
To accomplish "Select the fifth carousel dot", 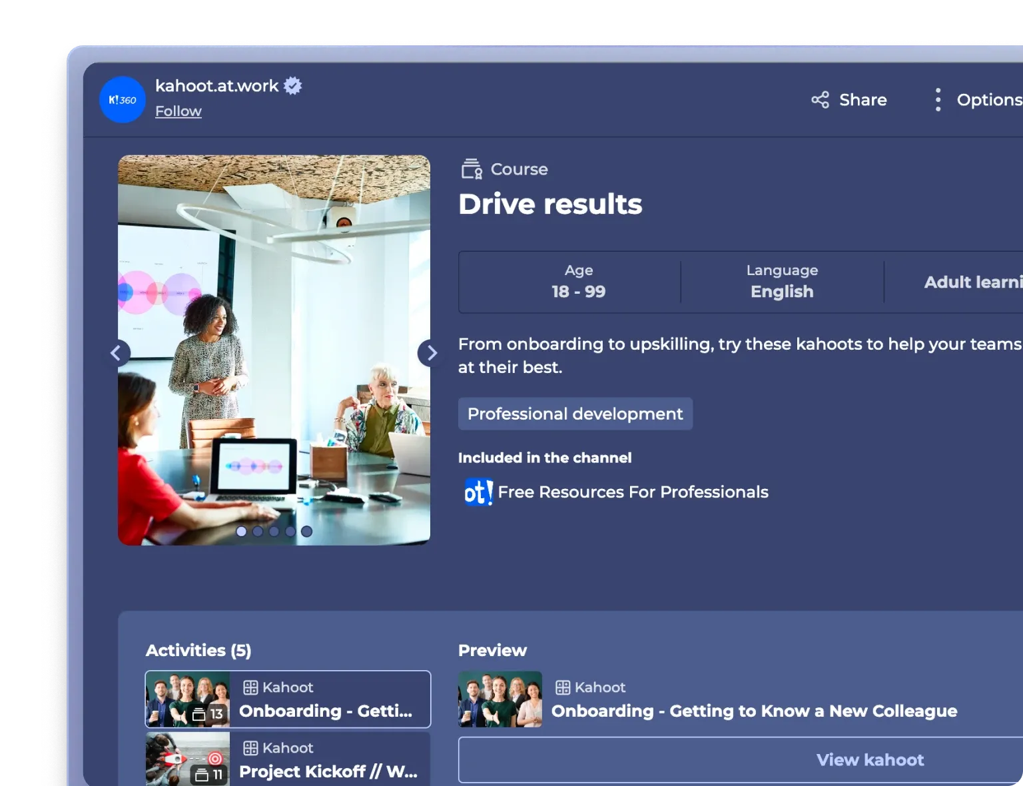I will (x=306, y=532).
